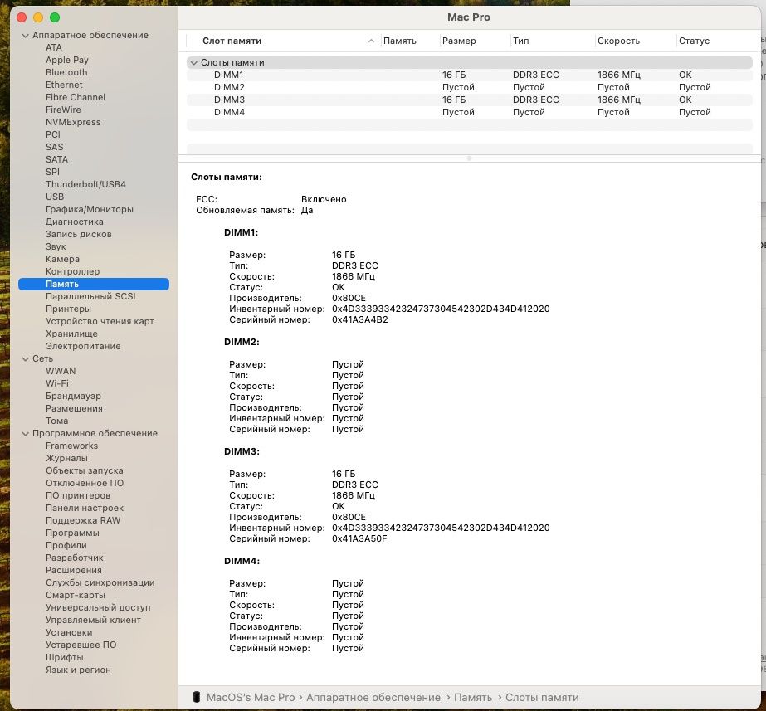Screen dimensions: 766x711
Task: Select Отключенное ПО item
Action: (x=85, y=484)
